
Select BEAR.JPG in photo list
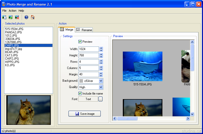click(x=28, y=52)
